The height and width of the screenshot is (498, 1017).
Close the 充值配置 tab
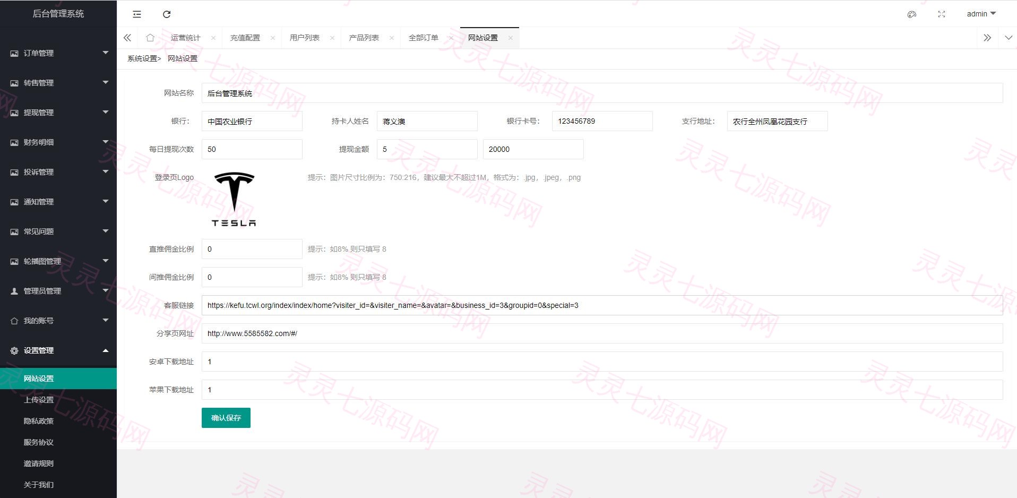(273, 38)
